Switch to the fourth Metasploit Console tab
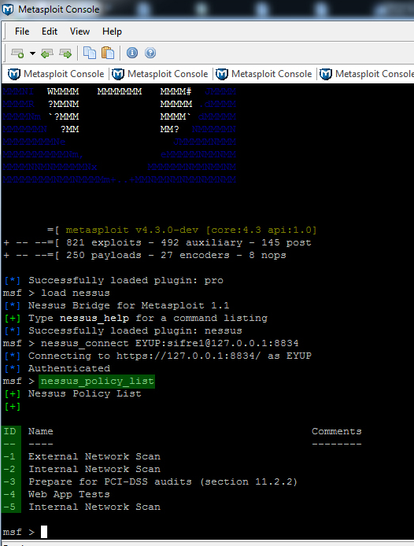414x546 pixels. [366, 74]
